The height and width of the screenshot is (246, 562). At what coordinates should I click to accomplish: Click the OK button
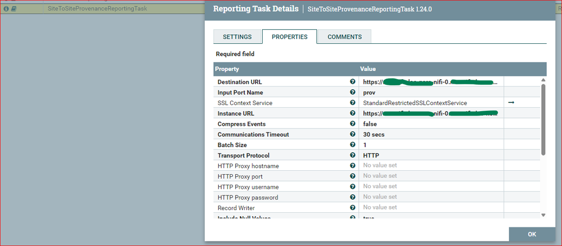532,234
